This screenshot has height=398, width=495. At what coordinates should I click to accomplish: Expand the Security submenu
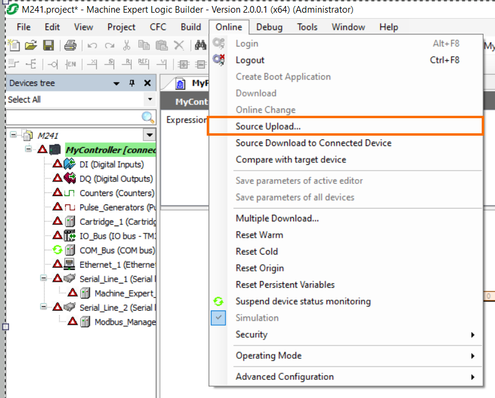click(251, 335)
